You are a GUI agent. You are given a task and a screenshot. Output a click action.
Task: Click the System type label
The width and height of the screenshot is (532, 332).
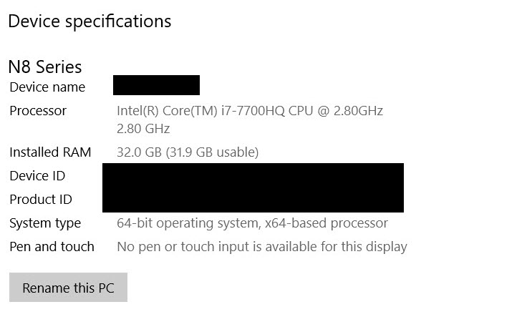point(45,223)
